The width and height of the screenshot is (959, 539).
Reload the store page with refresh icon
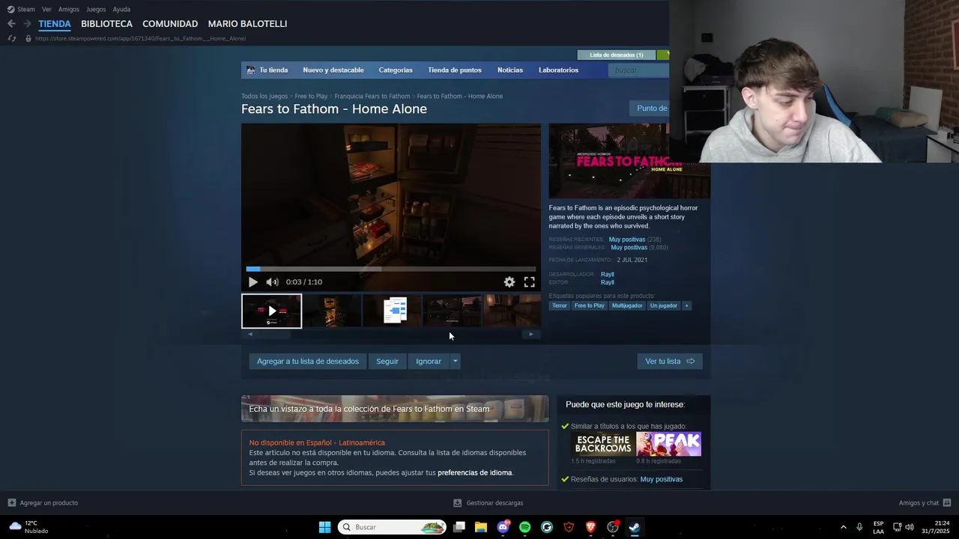11,38
